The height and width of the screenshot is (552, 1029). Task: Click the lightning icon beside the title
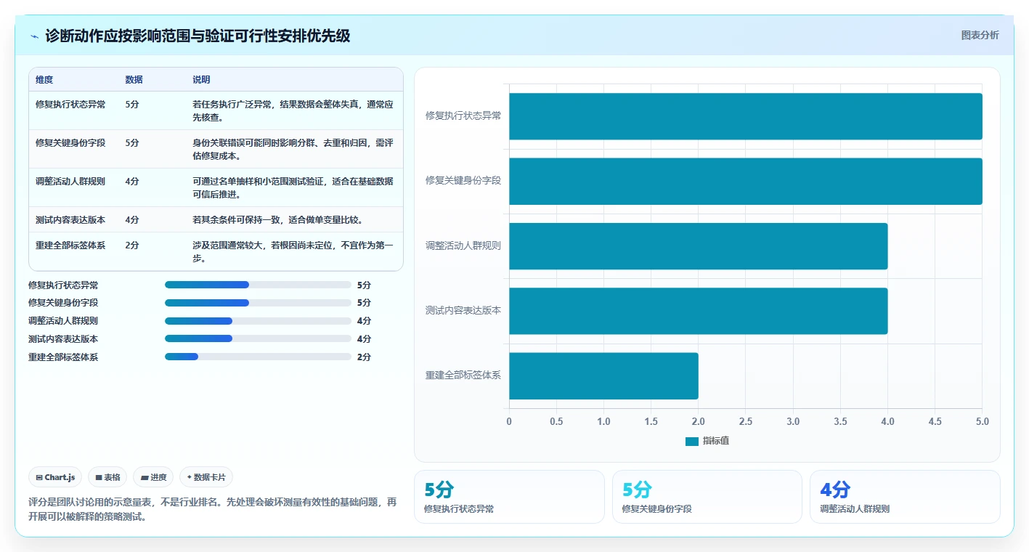35,36
